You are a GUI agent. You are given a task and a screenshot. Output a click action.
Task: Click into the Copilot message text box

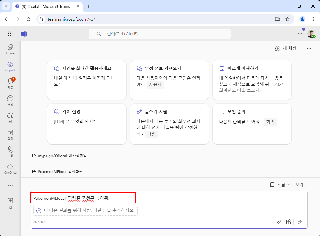pyautogui.click(x=169, y=198)
